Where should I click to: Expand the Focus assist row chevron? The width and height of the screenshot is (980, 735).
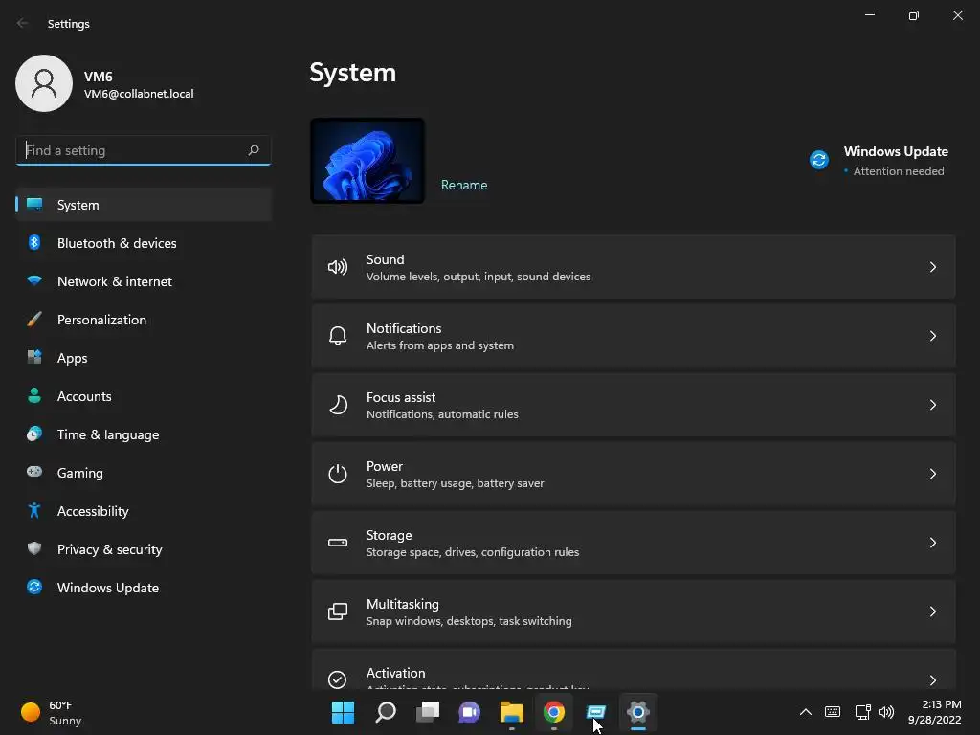(x=932, y=405)
